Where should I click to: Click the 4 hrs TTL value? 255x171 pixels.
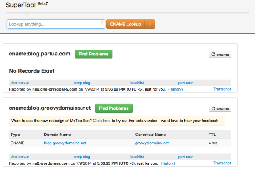coord(213,143)
